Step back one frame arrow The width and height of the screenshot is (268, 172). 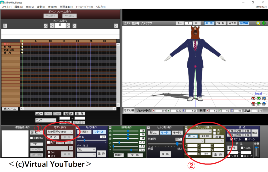pos(52,26)
